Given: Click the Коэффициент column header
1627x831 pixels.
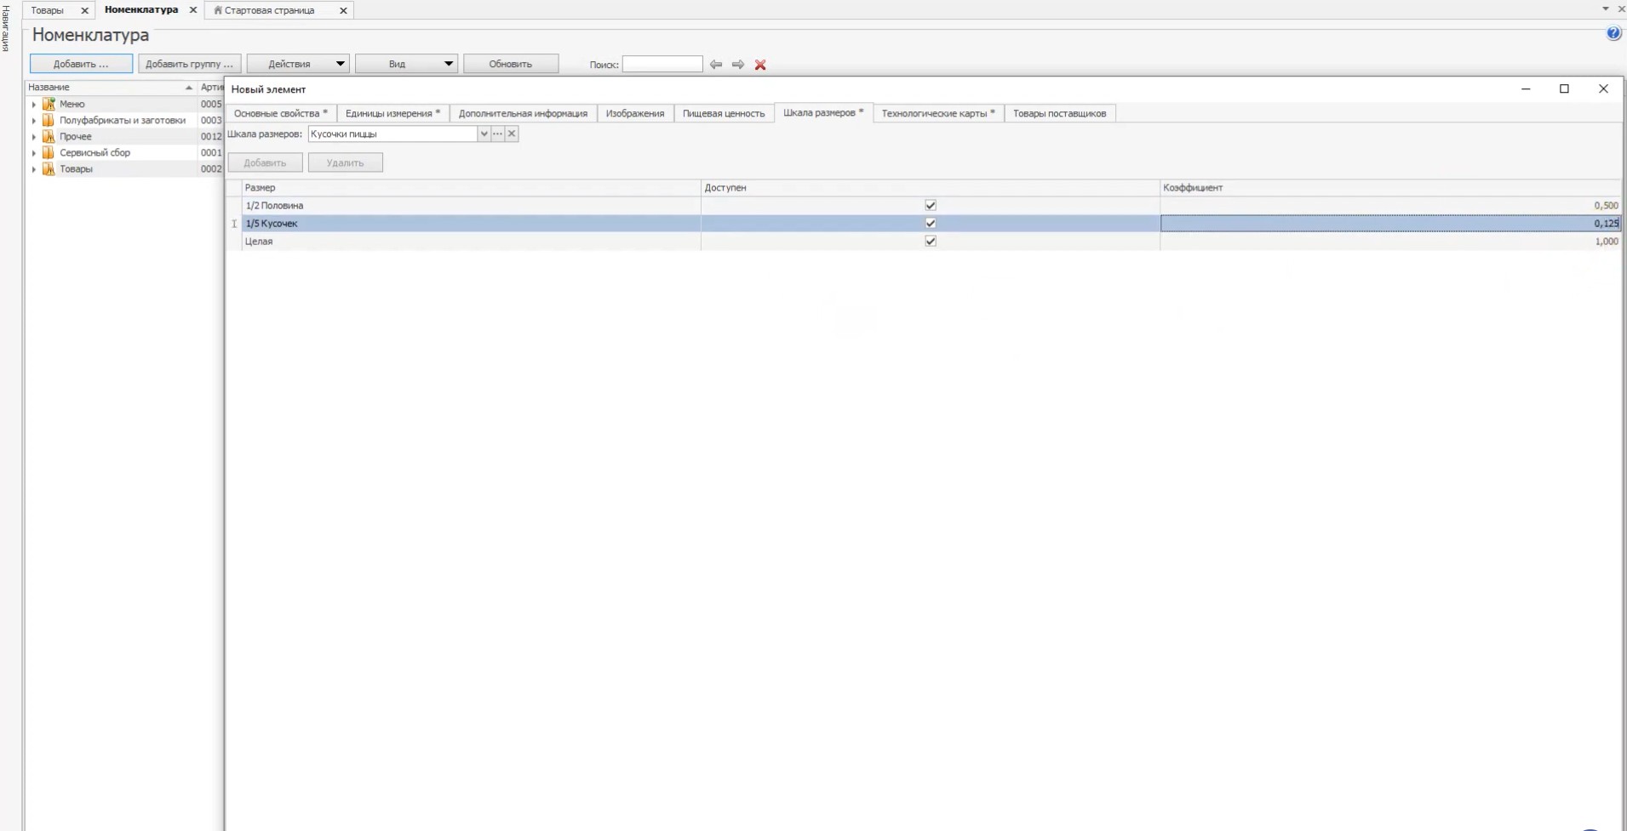Looking at the screenshot, I should pyautogui.click(x=1390, y=187).
